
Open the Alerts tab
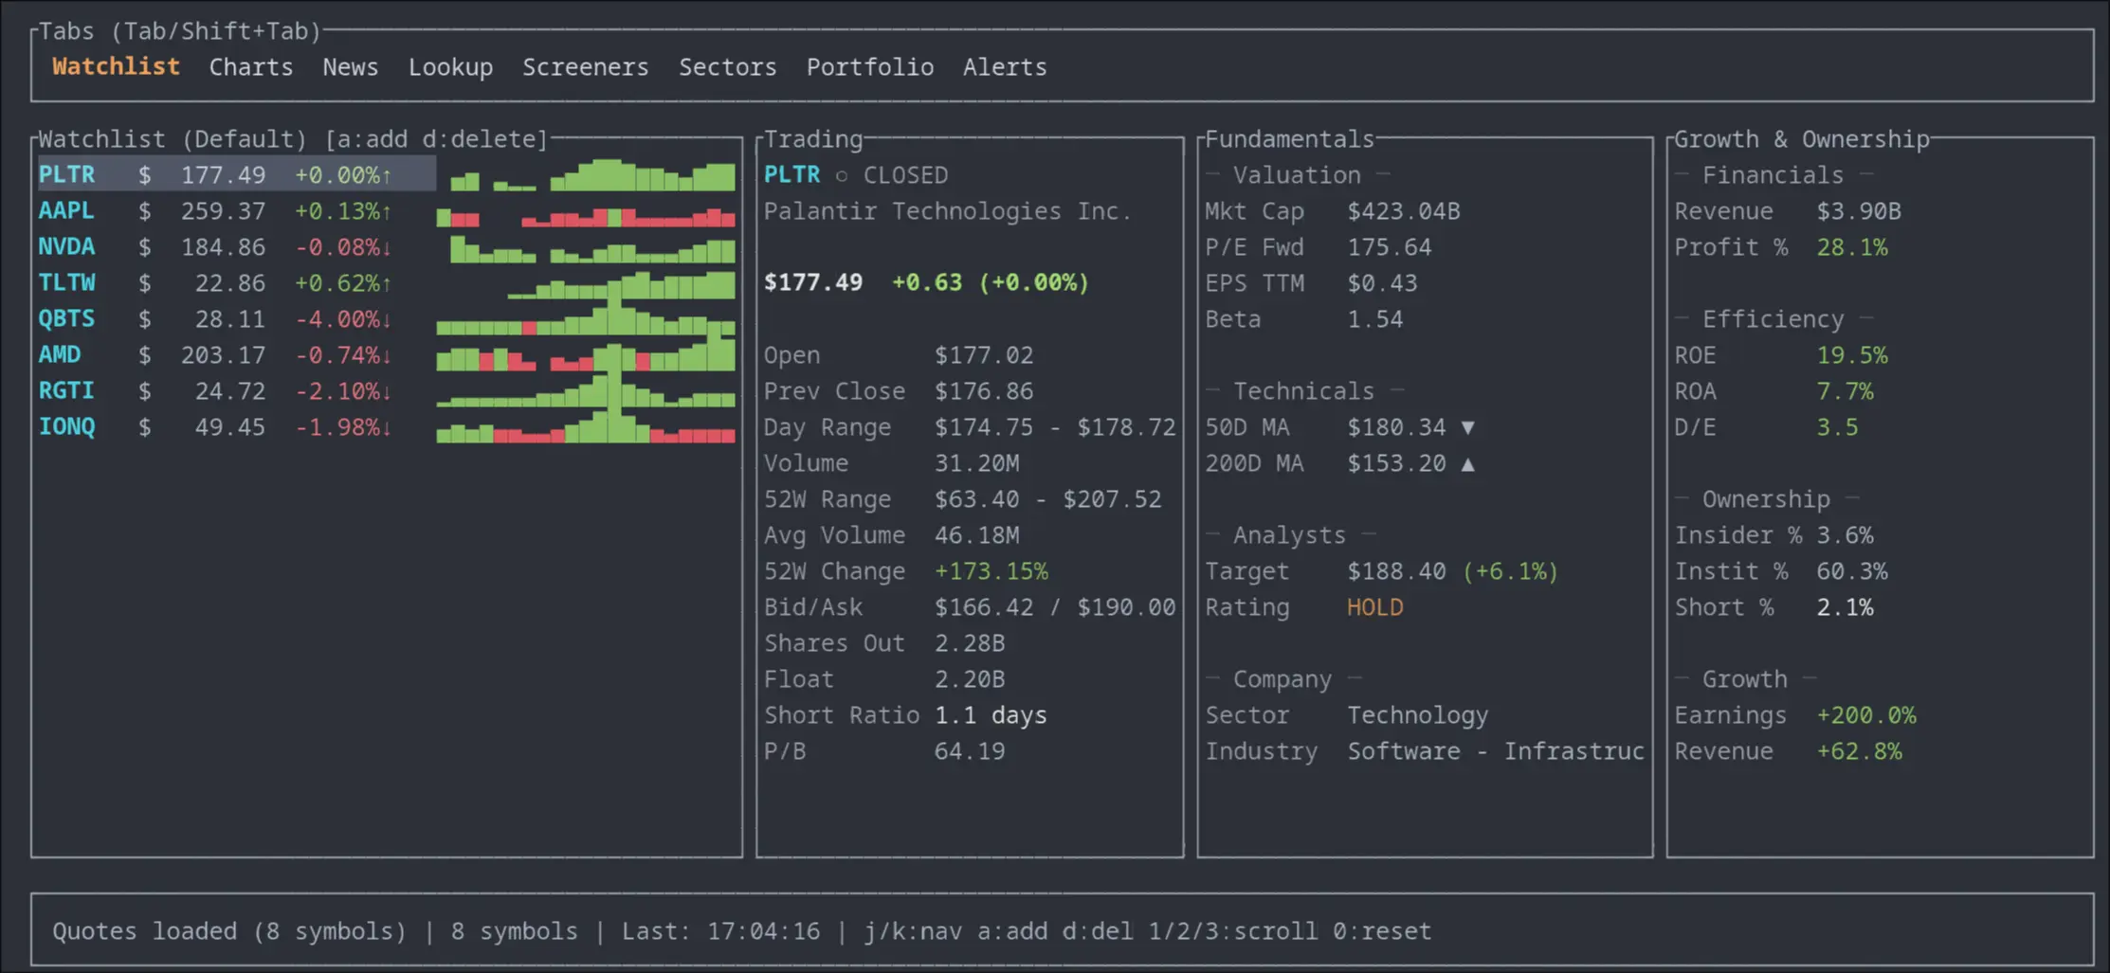click(1004, 66)
